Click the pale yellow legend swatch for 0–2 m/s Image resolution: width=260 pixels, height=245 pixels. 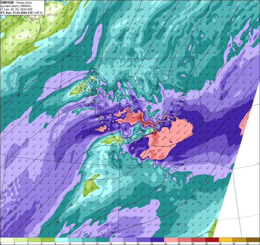(7, 240)
